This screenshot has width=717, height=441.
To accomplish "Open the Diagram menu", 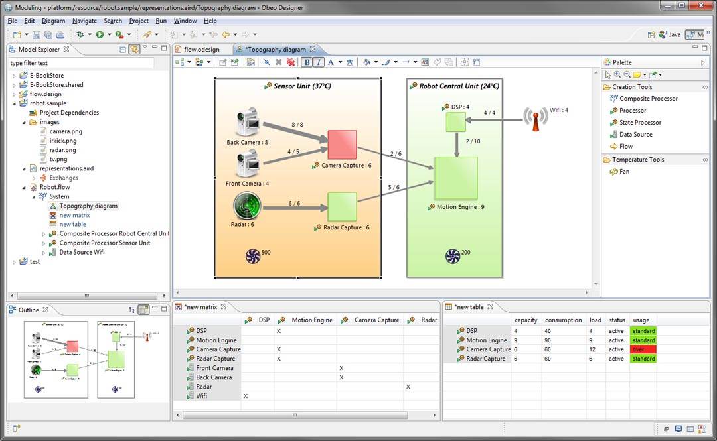I will [x=53, y=21].
